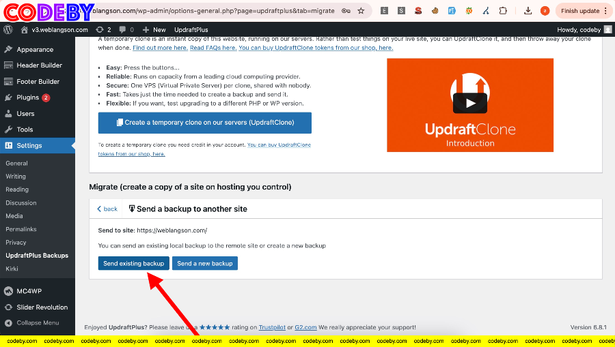
Task: Click the Send to site URL text
Action: (172, 230)
